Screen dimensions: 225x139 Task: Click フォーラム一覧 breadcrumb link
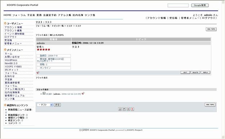[x=43, y=26]
